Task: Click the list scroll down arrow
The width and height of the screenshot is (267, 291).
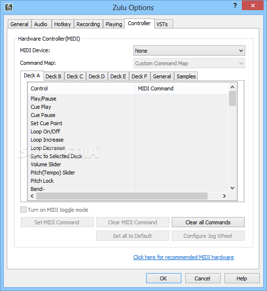Action: point(232,188)
